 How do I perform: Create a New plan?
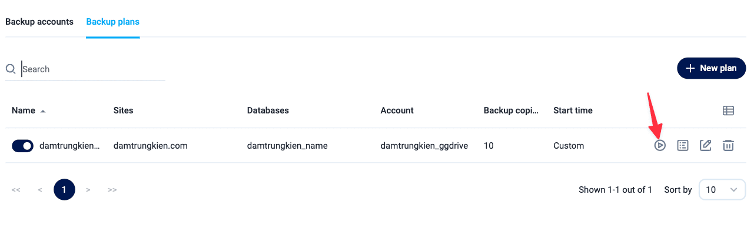[x=711, y=68]
